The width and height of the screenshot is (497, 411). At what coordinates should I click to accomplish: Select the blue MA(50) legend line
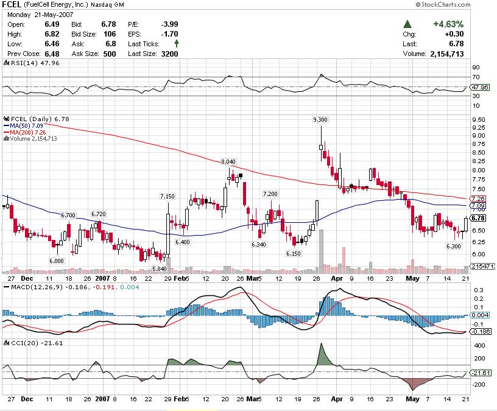pos(6,126)
